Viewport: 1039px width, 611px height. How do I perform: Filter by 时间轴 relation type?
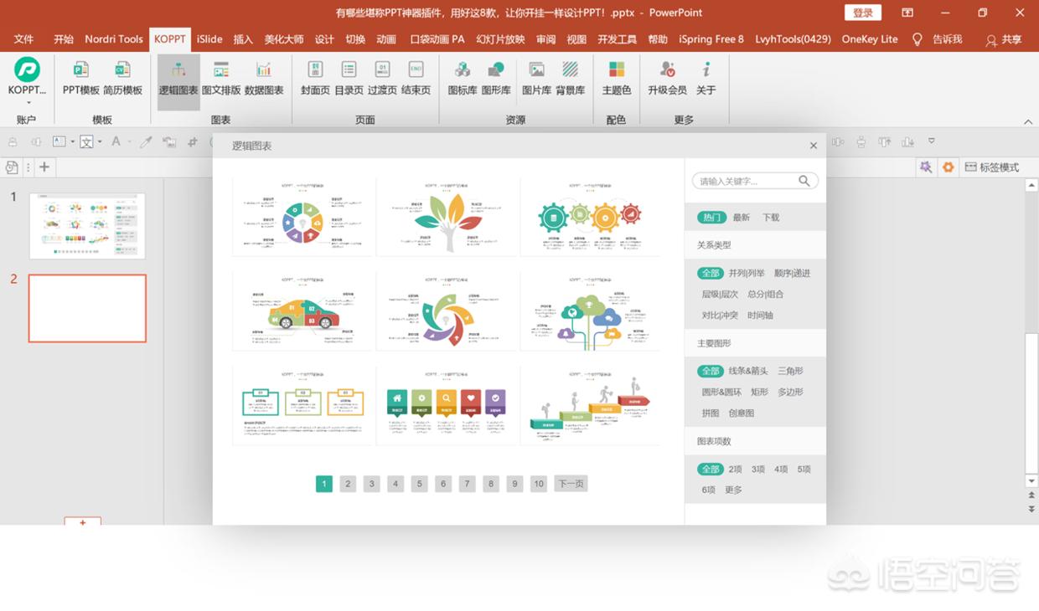[760, 316]
